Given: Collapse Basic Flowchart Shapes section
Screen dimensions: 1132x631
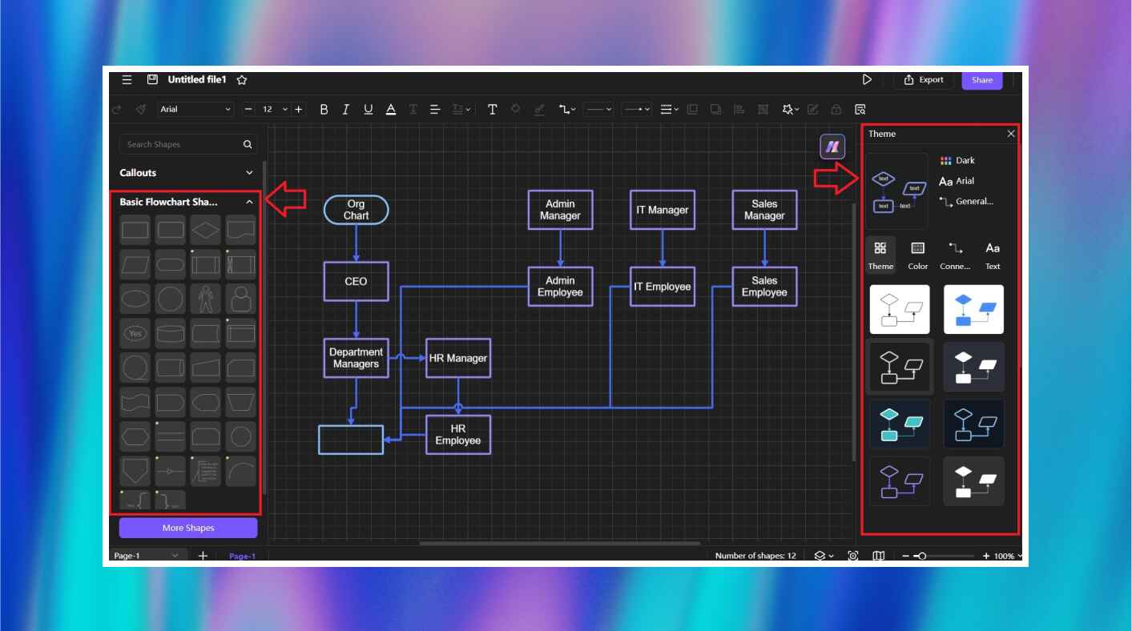Looking at the screenshot, I should coord(249,203).
